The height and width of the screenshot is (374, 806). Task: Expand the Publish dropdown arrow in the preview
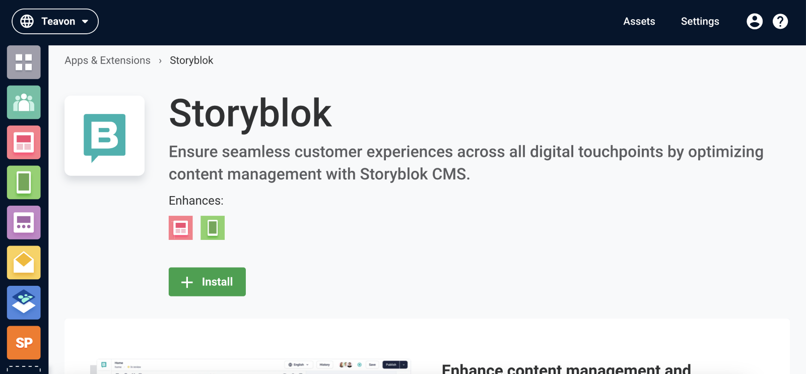tap(403, 364)
